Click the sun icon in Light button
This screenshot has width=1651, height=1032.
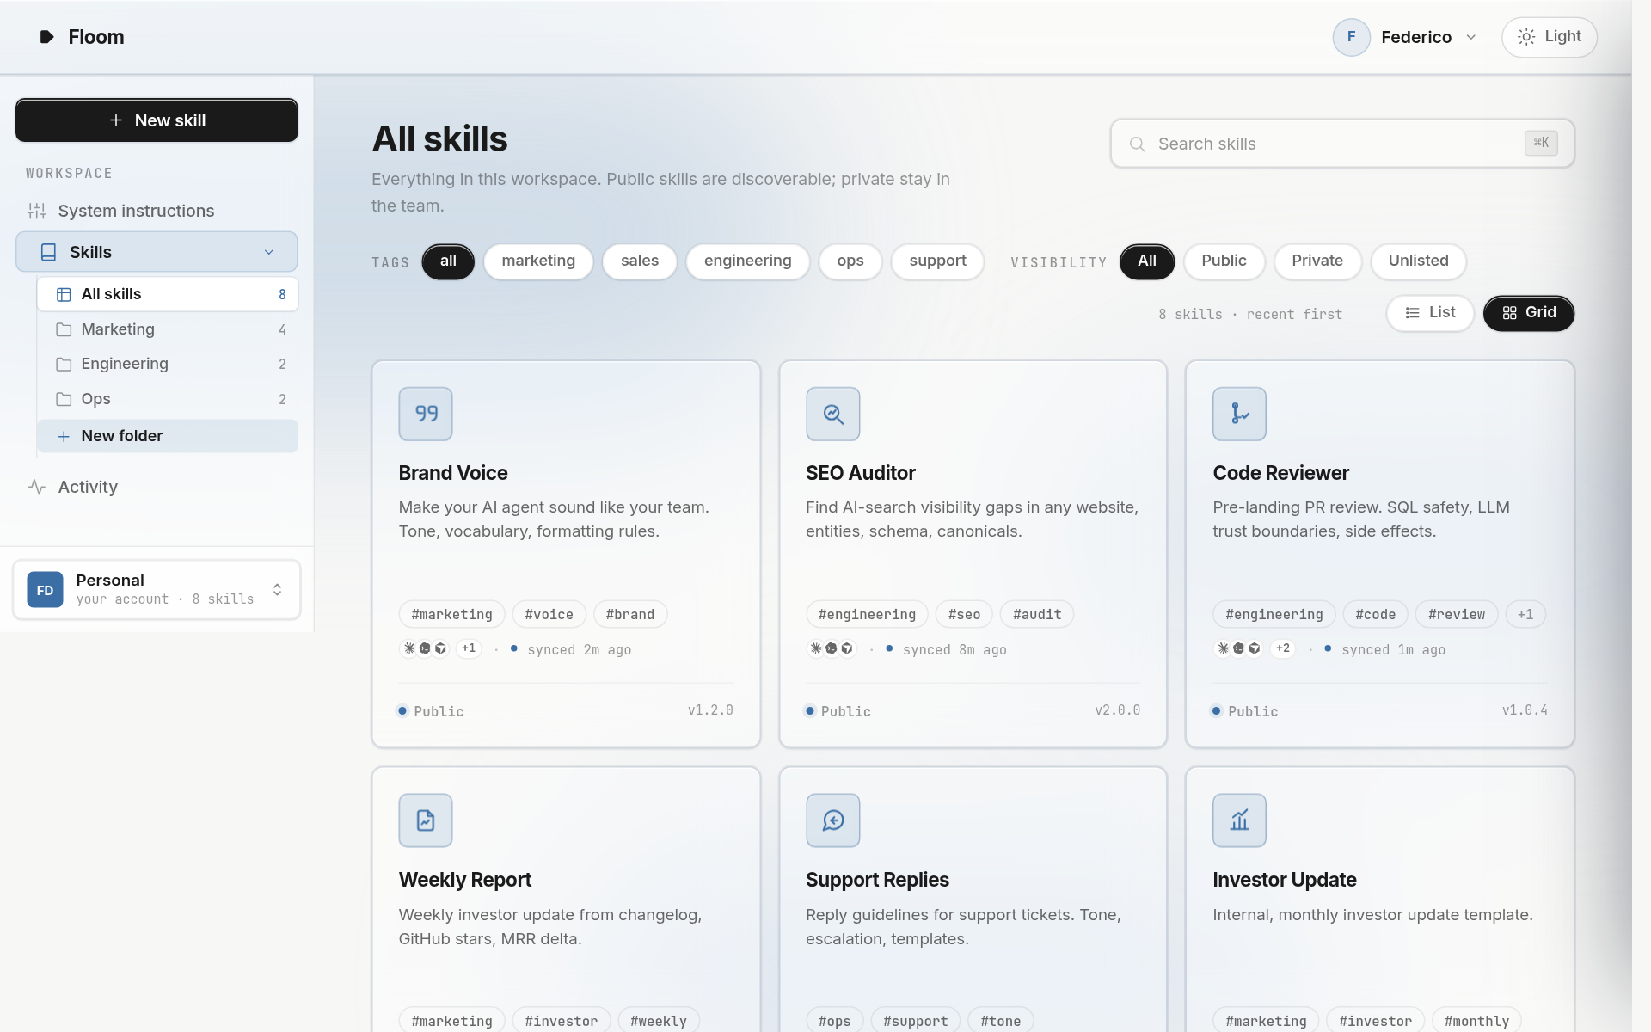tap(1525, 37)
